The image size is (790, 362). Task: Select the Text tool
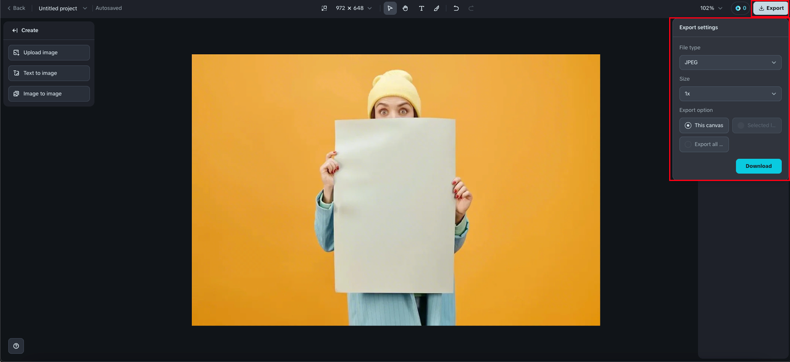[422, 8]
